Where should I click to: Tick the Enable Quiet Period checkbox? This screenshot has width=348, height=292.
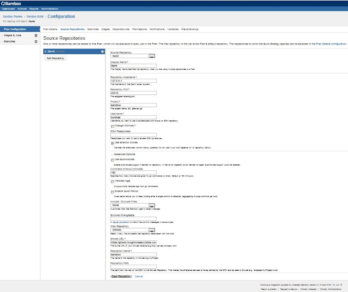113,192
